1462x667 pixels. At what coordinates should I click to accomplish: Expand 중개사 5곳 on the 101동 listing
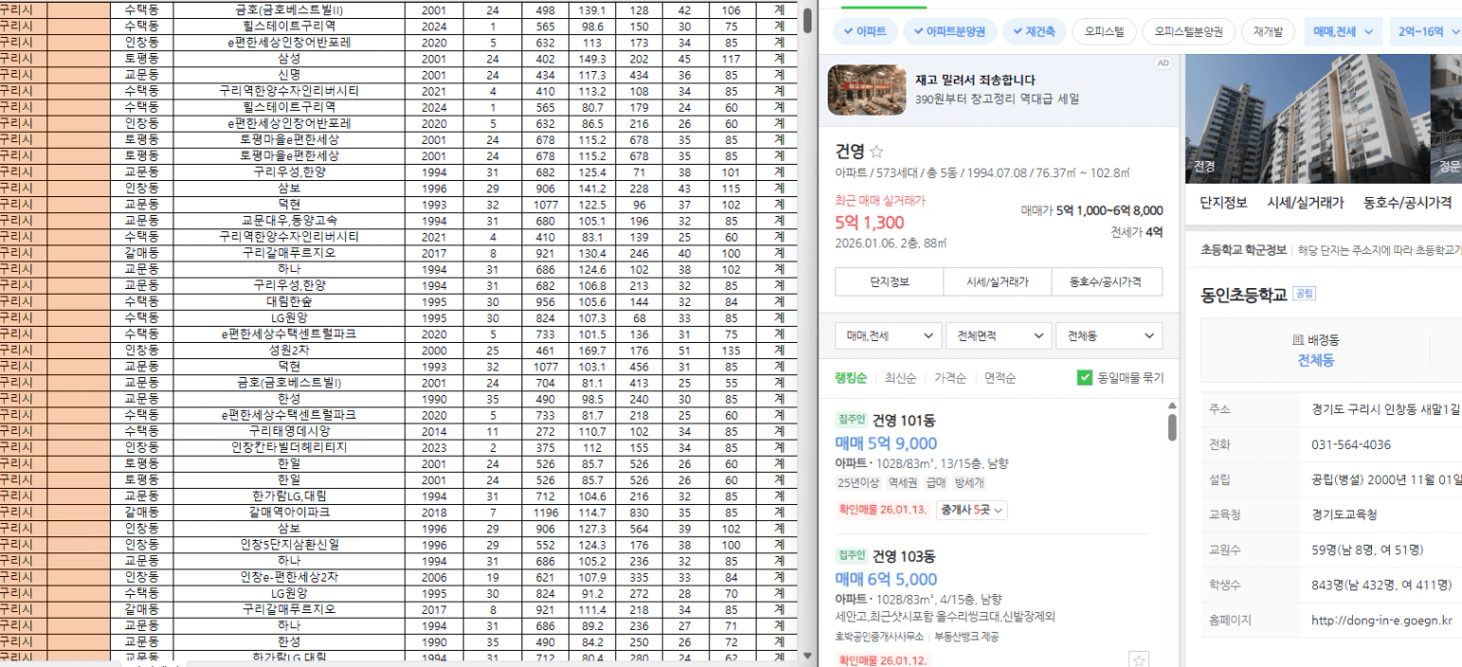pyautogui.click(x=971, y=512)
